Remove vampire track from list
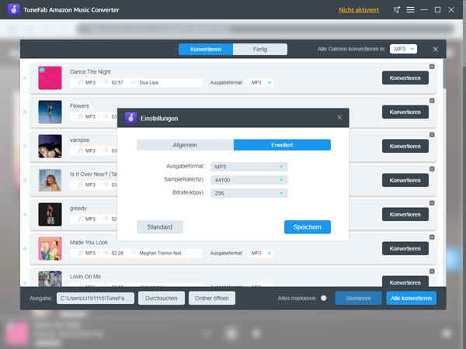466x349 pixels. pos(432,135)
